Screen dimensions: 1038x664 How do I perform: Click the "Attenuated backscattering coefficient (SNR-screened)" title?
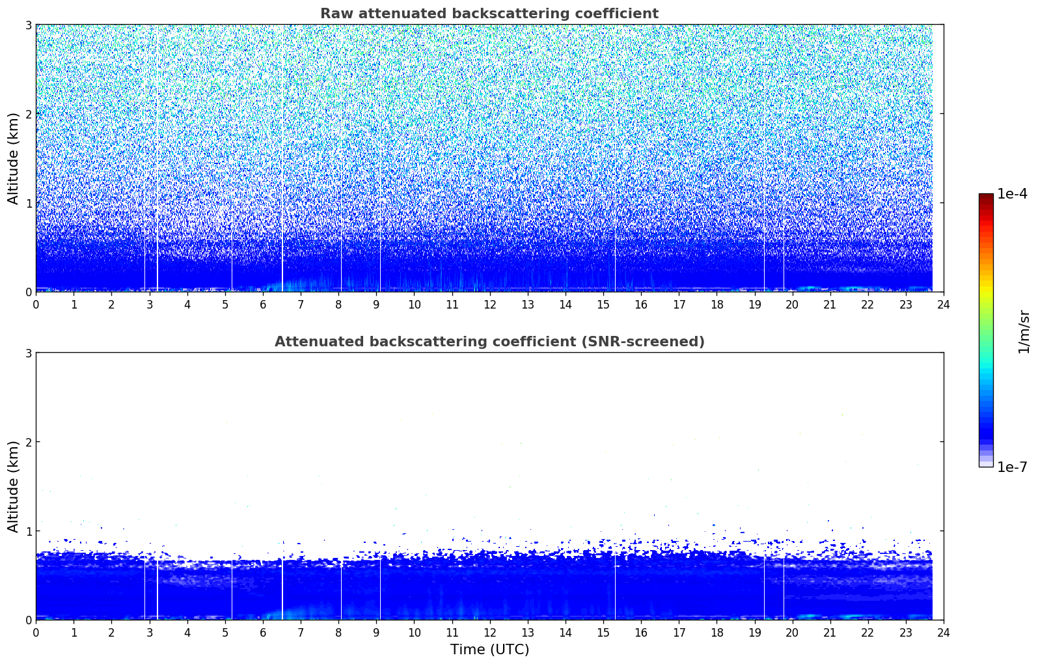[489, 342]
